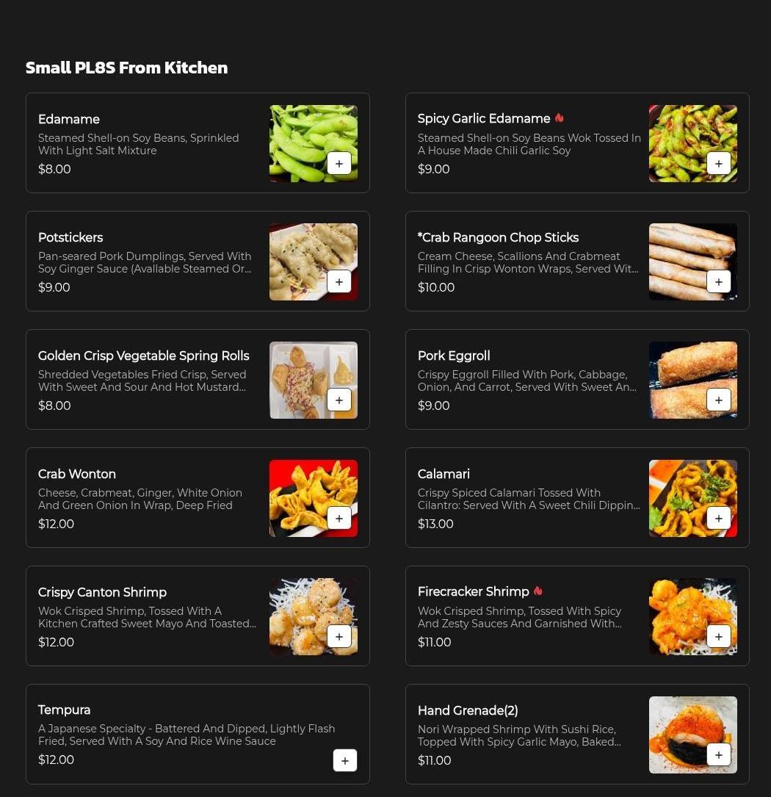Add Firecracker Shrimp with plus button
The height and width of the screenshot is (797, 771).
click(x=719, y=637)
